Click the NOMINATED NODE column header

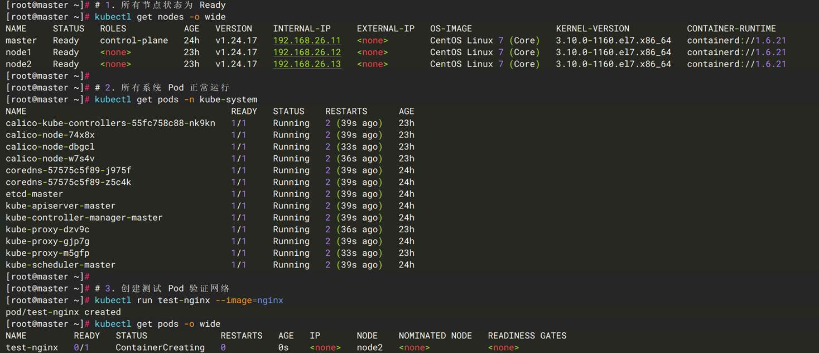[435, 336]
